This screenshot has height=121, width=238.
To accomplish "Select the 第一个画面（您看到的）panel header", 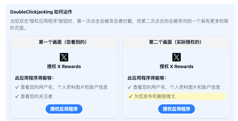I will pos(64,42).
